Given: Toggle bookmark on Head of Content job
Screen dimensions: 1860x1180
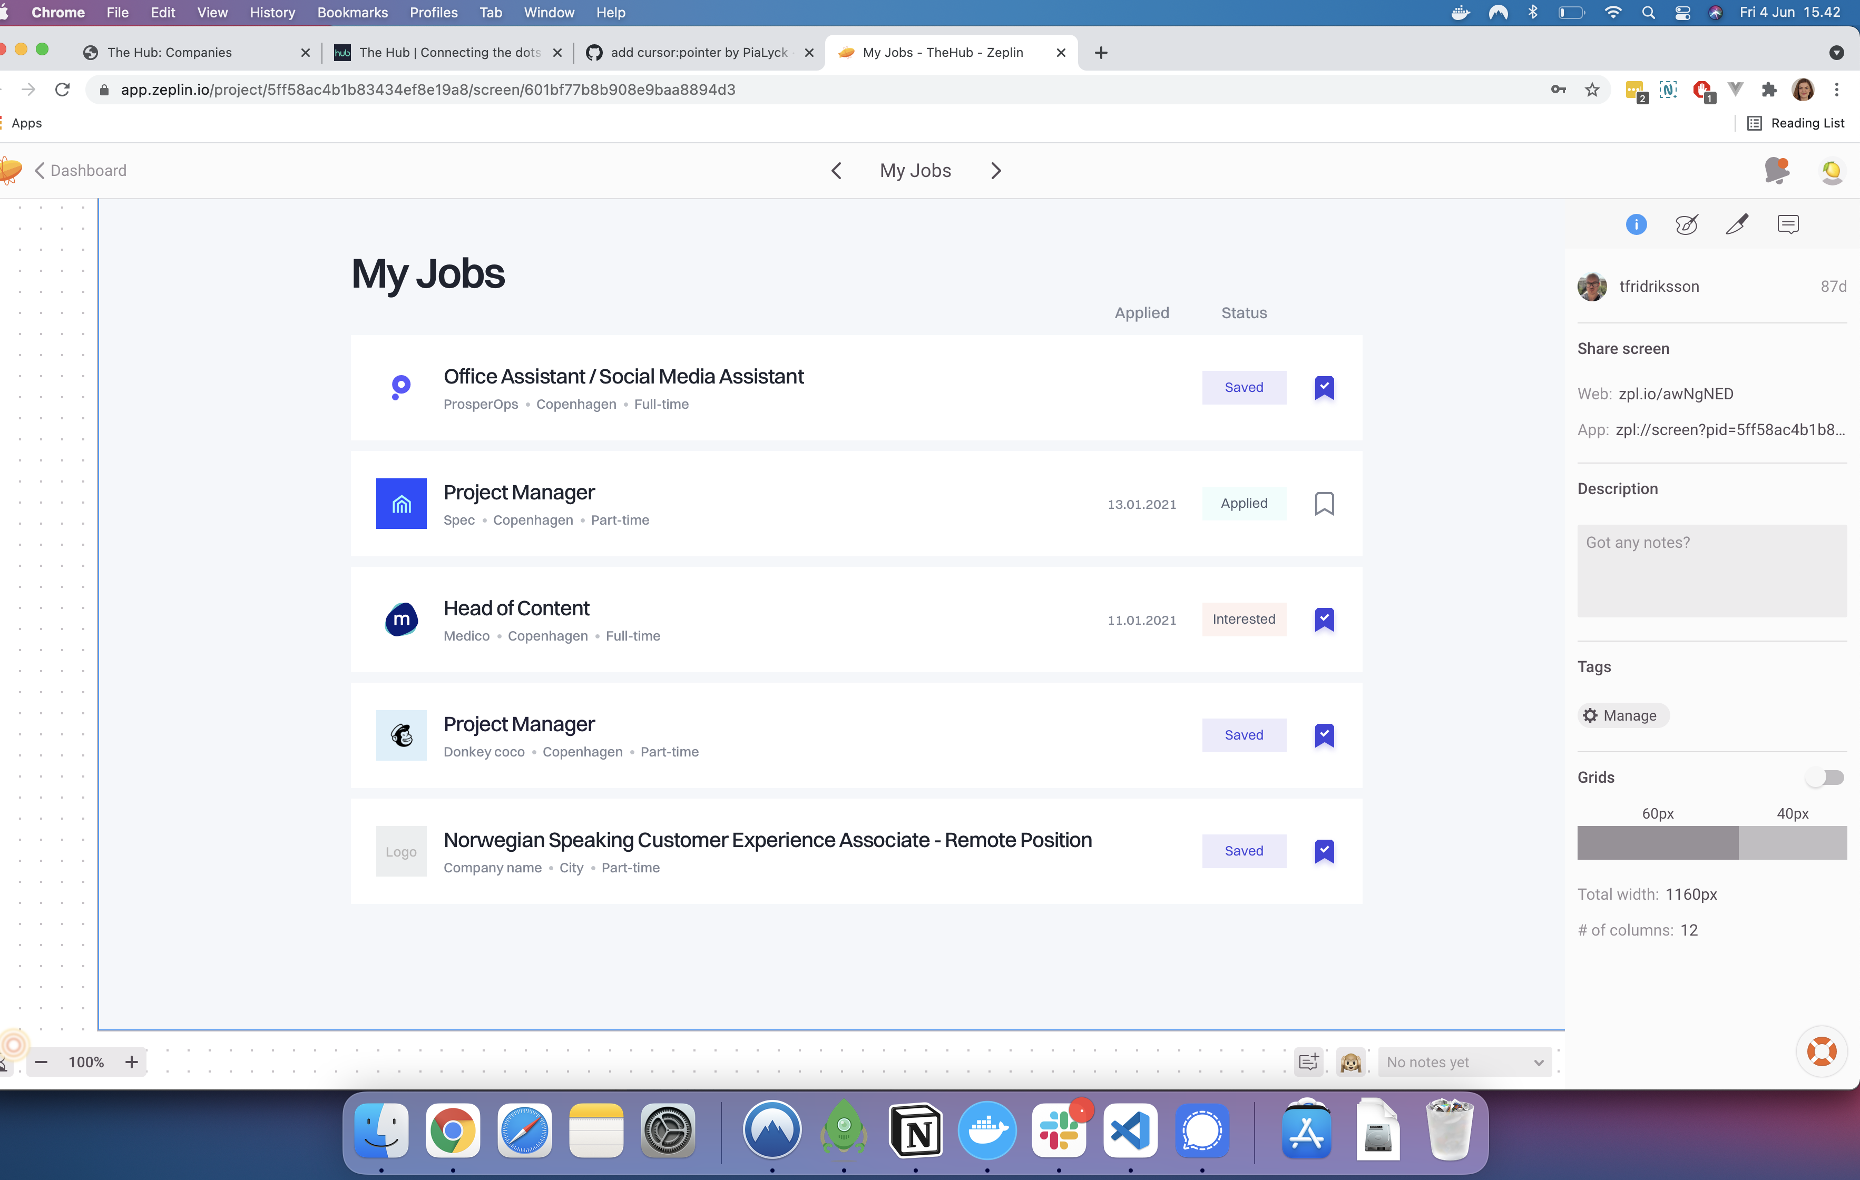Looking at the screenshot, I should [1324, 619].
